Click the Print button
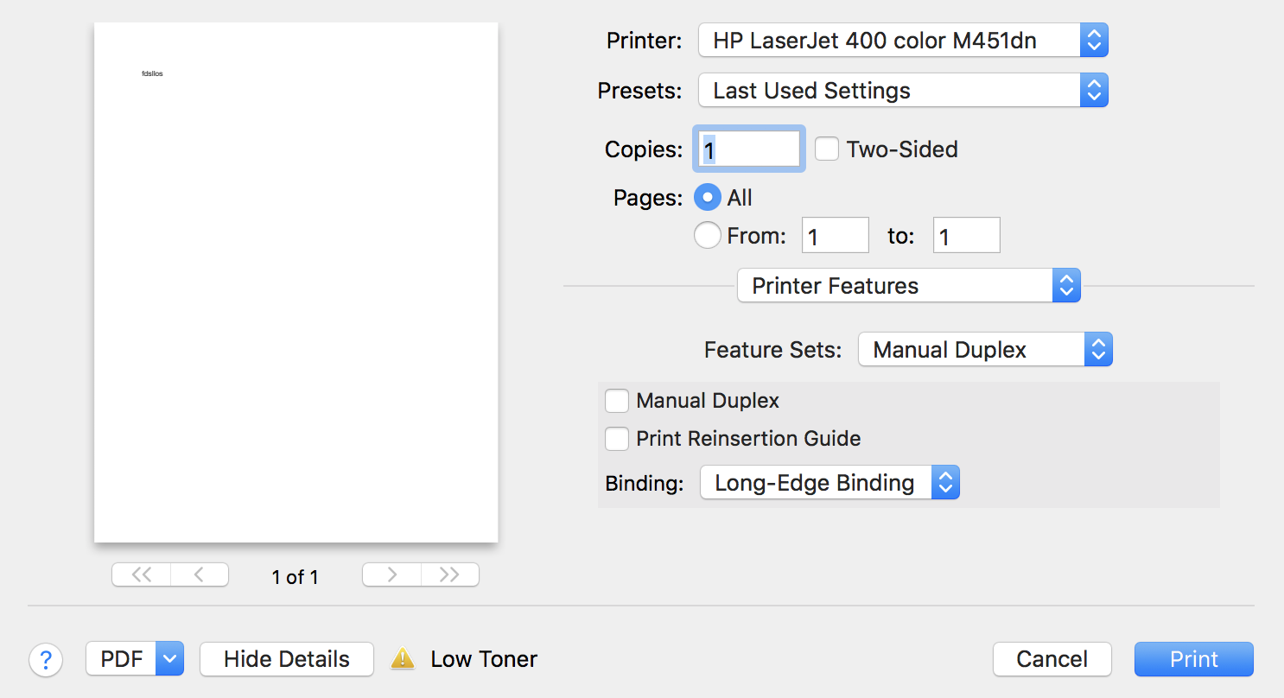 (1193, 659)
